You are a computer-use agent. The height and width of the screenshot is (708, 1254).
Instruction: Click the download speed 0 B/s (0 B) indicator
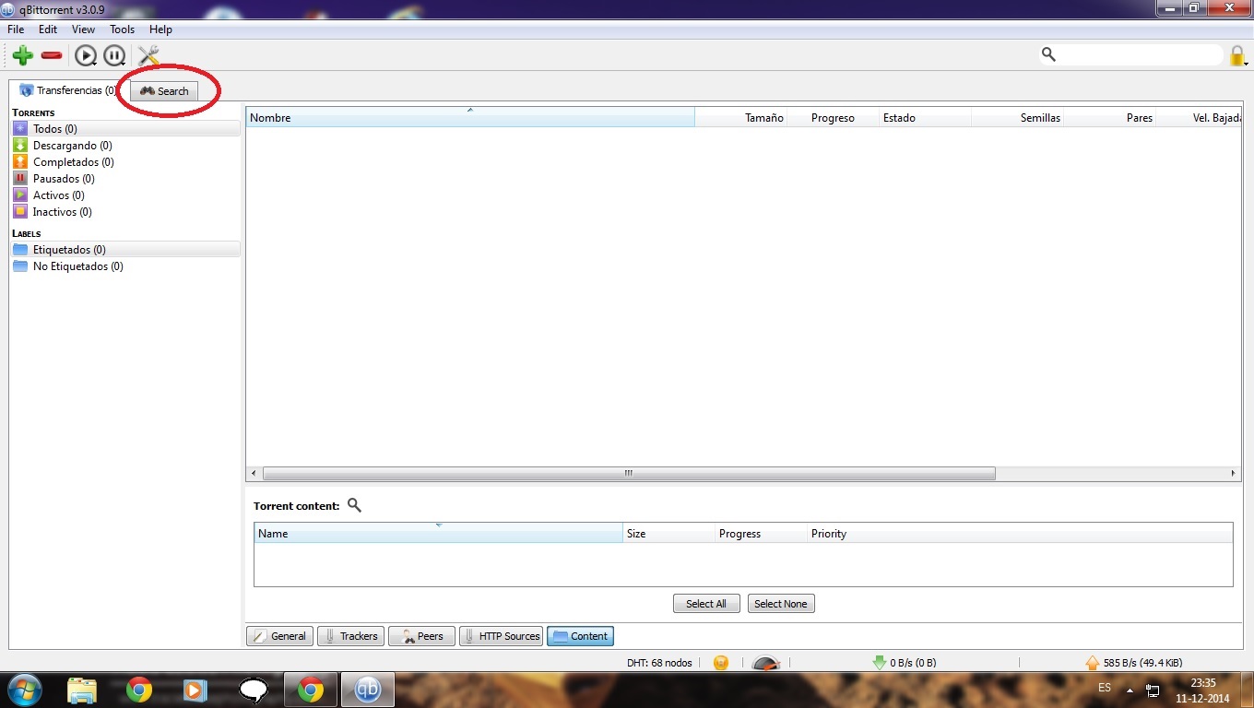coord(905,662)
